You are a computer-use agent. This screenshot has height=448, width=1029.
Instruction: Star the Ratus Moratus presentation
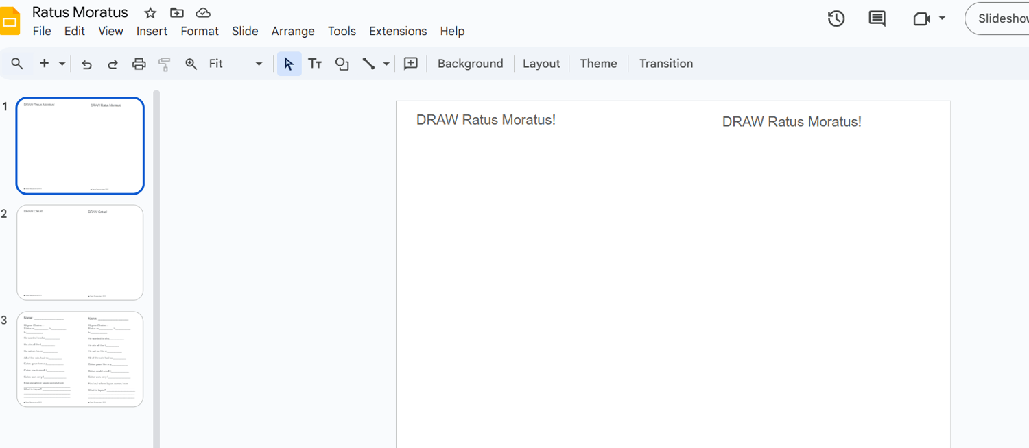150,13
